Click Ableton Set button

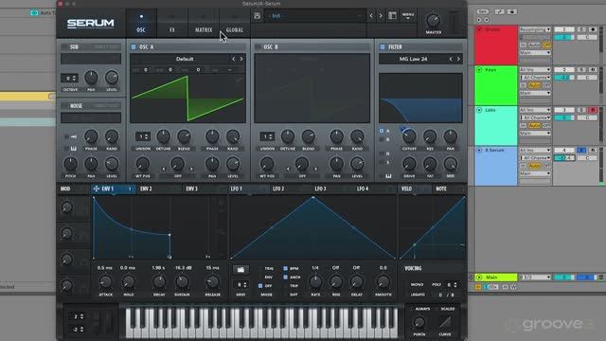[x=483, y=11]
